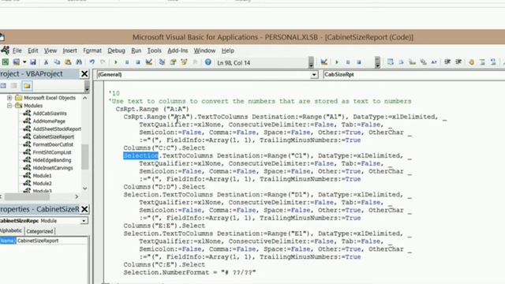The height and width of the screenshot is (284, 505).
Task: Click the Undo arrow icon
Action: coord(92,62)
